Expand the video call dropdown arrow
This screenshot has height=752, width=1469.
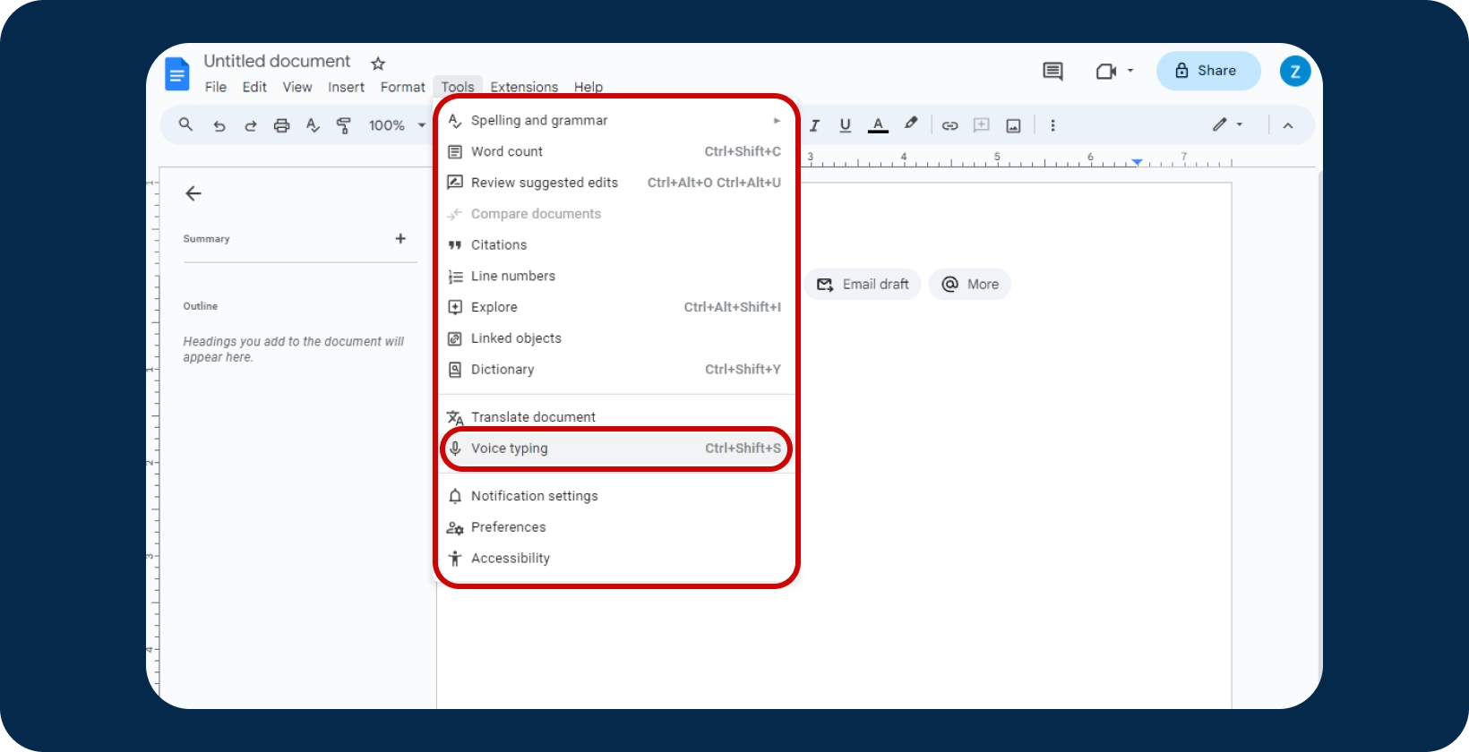pos(1130,71)
